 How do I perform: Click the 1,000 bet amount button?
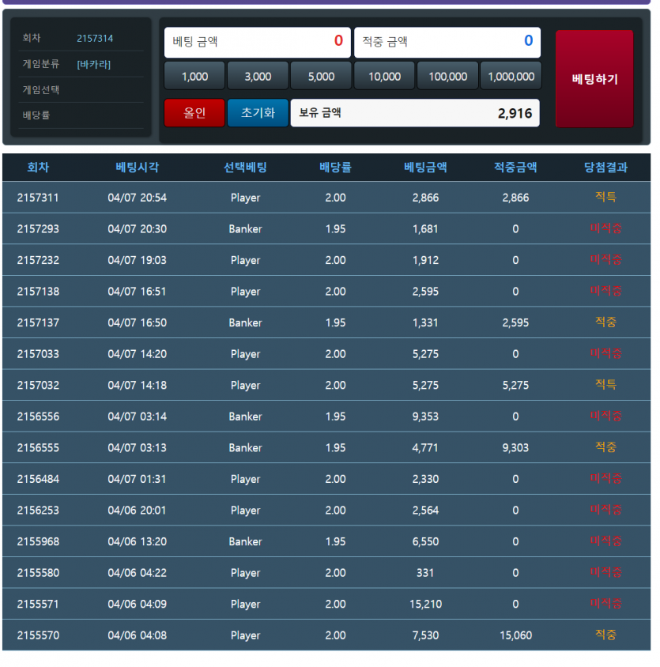coord(194,77)
